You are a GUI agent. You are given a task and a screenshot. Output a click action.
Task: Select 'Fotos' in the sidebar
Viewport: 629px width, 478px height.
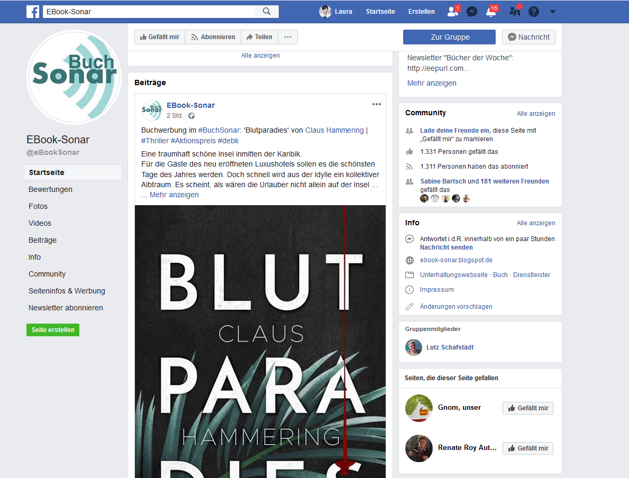click(38, 206)
